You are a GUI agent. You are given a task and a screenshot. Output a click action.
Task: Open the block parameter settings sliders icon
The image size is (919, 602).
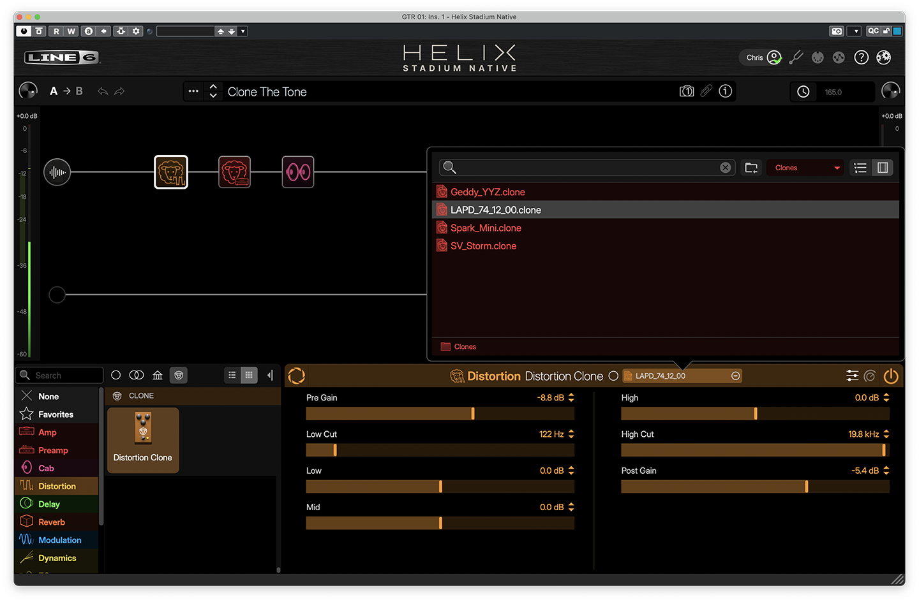[x=852, y=376]
